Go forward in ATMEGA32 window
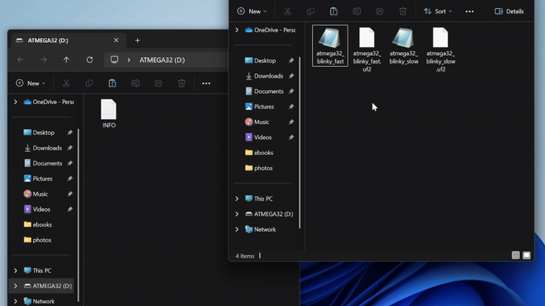This screenshot has width=545, height=306. tap(44, 60)
